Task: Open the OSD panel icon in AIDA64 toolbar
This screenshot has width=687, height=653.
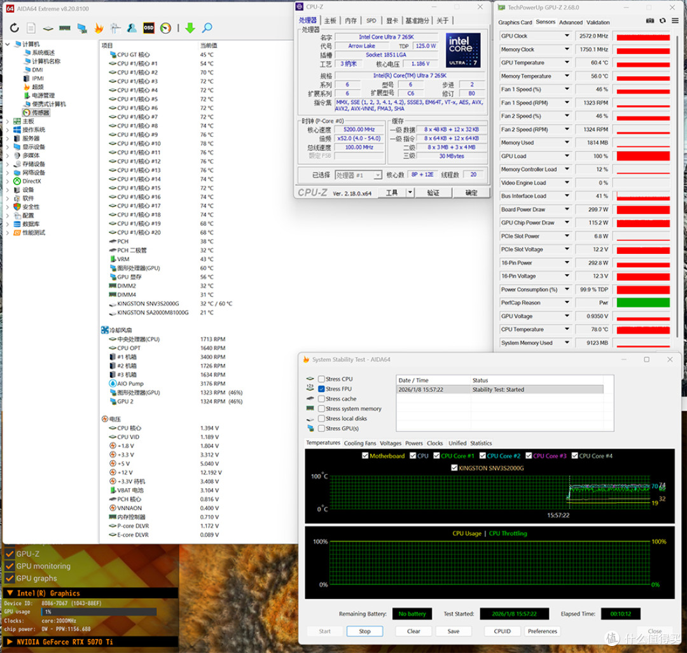Action: tap(148, 28)
